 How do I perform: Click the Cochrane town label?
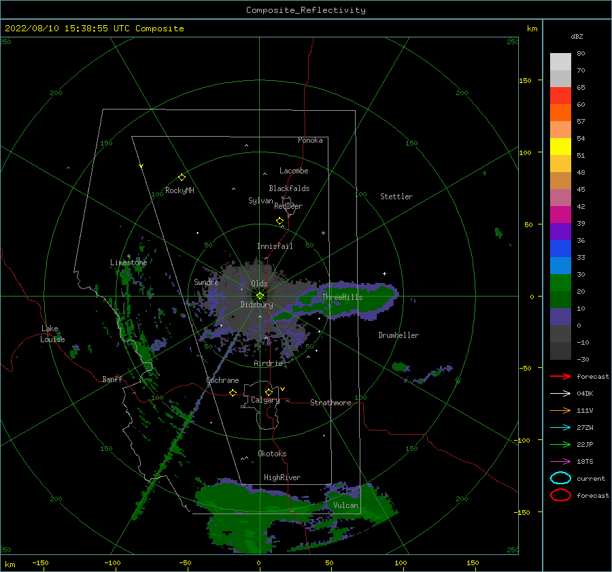pos(222,380)
